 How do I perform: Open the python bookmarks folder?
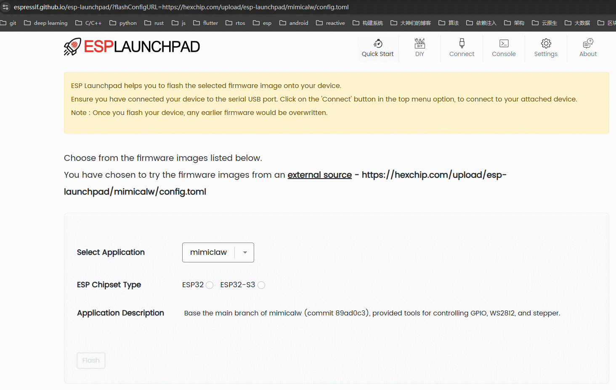[123, 23]
